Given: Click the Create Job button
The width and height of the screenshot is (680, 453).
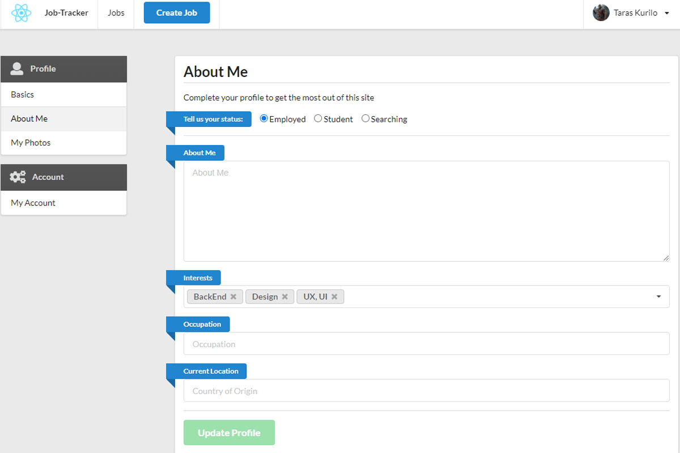Looking at the screenshot, I should click(176, 12).
